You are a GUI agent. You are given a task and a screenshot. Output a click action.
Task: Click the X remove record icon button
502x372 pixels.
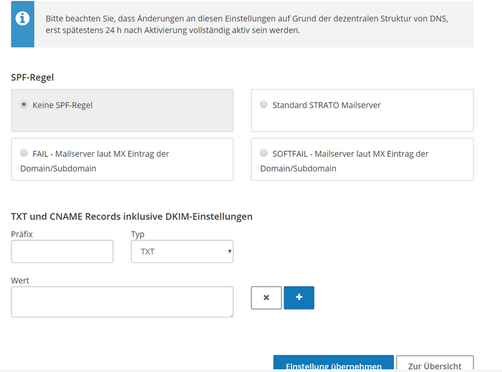(x=266, y=297)
